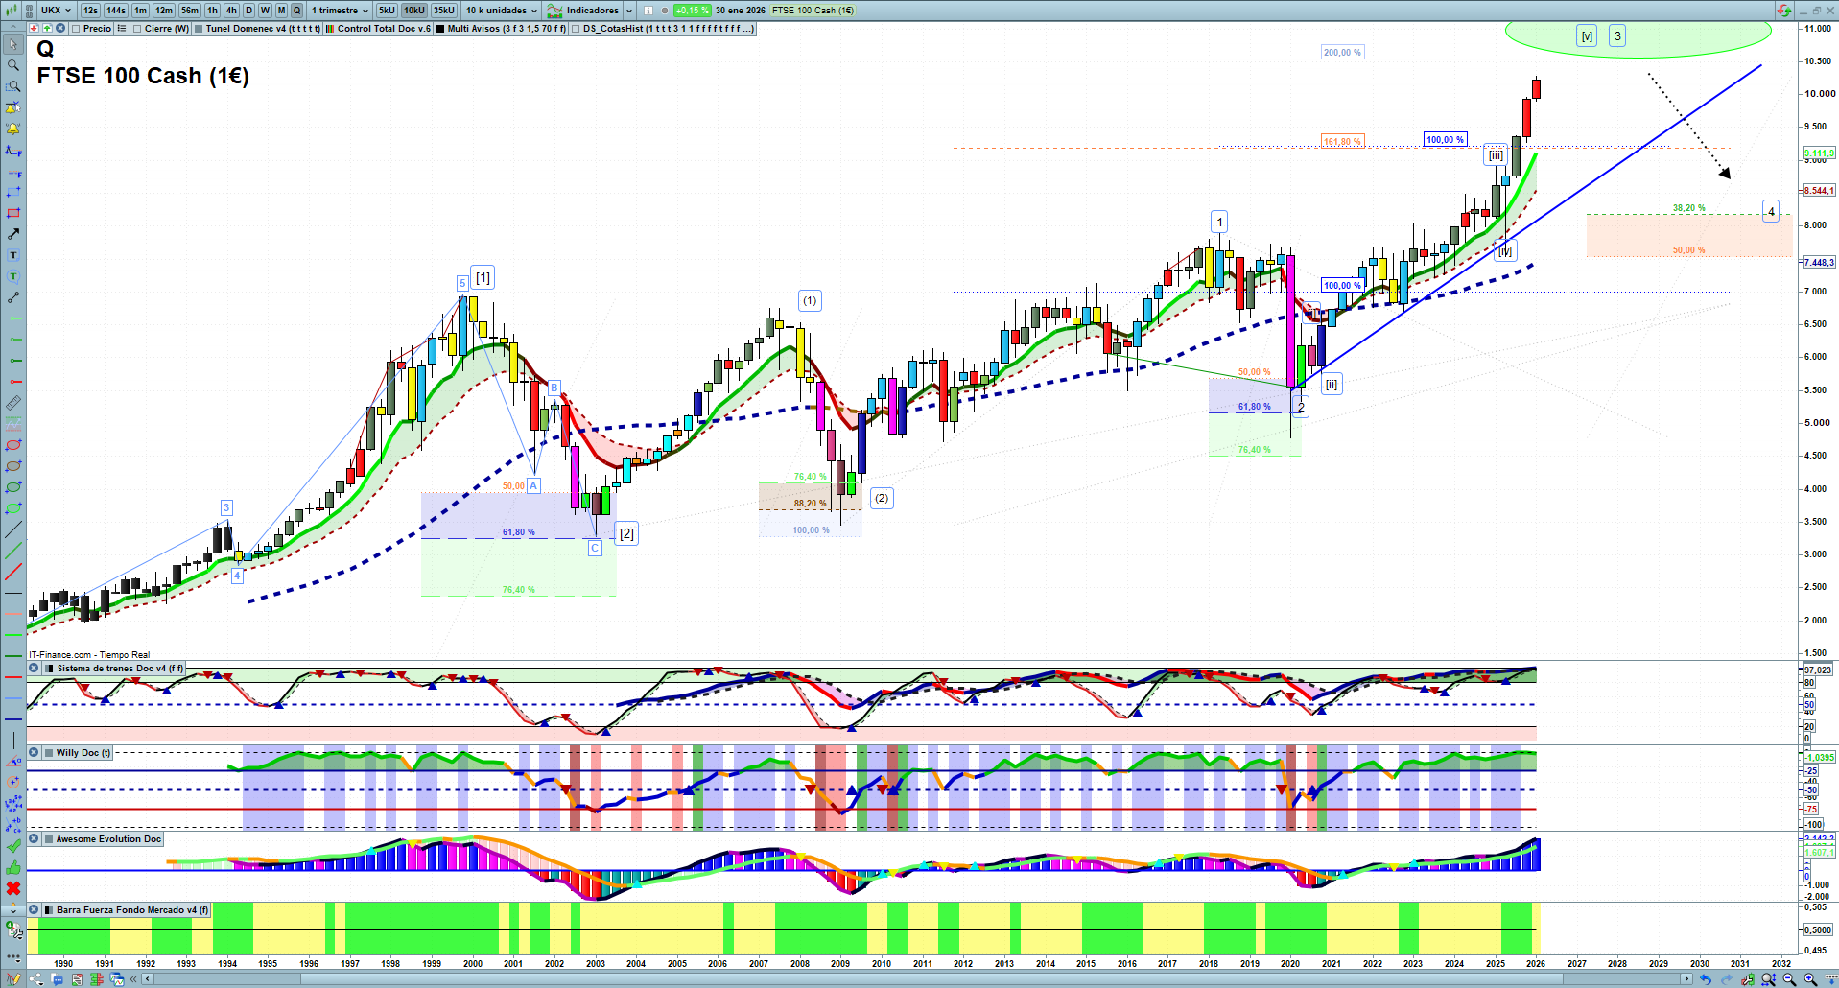Viewport: 1839px width, 988px height.
Task: Toggle the Cierre (W) checkbox
Action: pyautogui.click(x=137, y=29)
